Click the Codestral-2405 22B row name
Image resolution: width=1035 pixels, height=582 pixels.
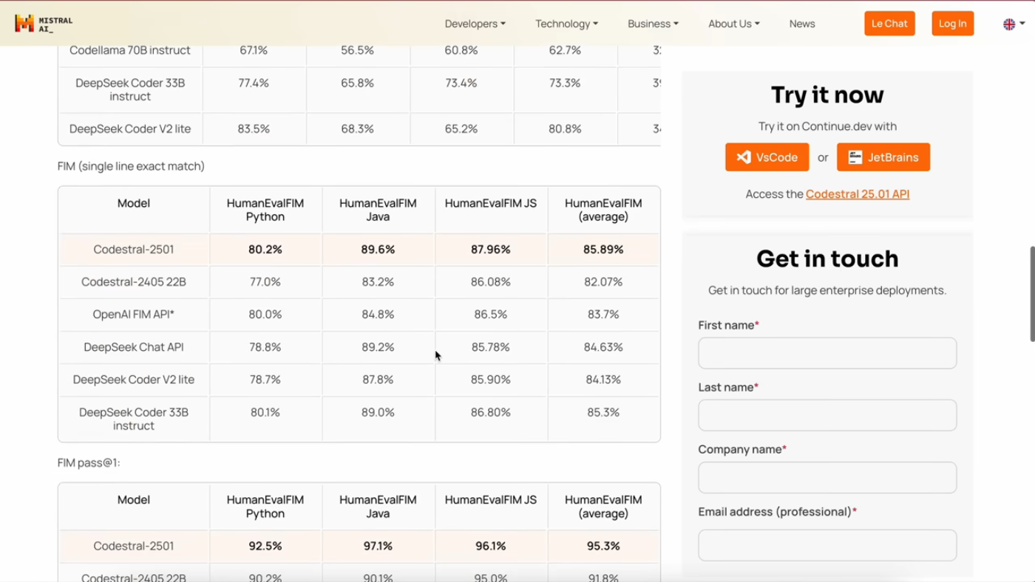click(134, 282)
